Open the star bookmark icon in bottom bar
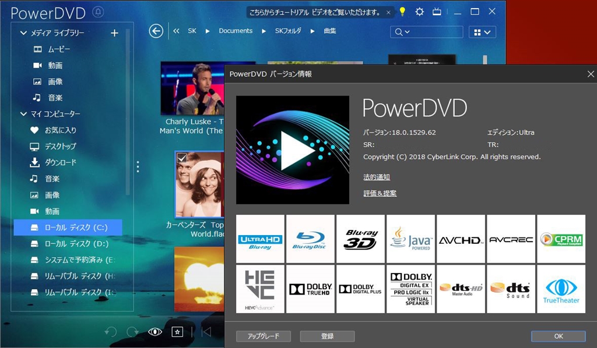The image size is (597, 348). tap(177, 332)
